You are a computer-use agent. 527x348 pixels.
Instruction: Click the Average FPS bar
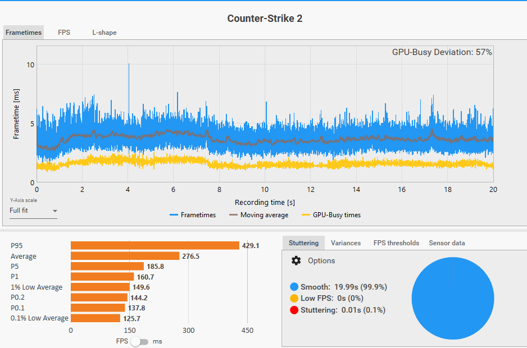pos(125,256)
